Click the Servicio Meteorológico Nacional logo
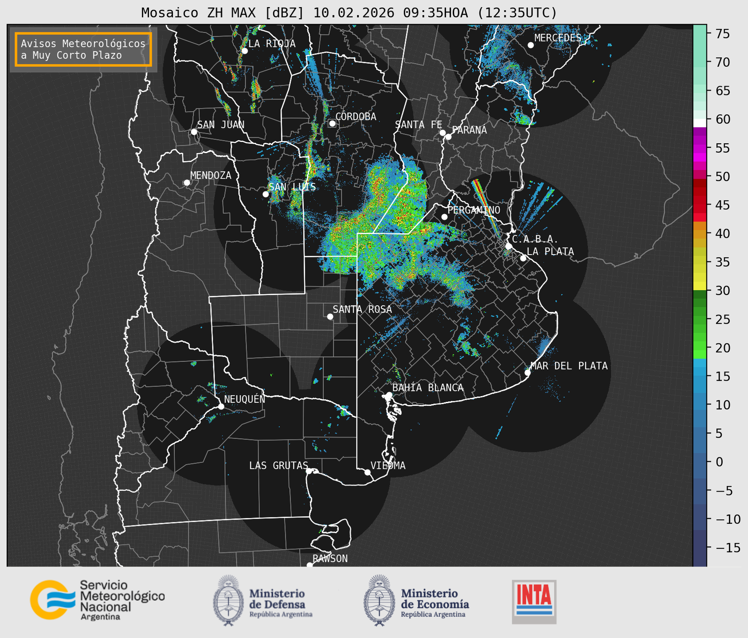Viewport: 748px width, 638px height. [97, 600]
